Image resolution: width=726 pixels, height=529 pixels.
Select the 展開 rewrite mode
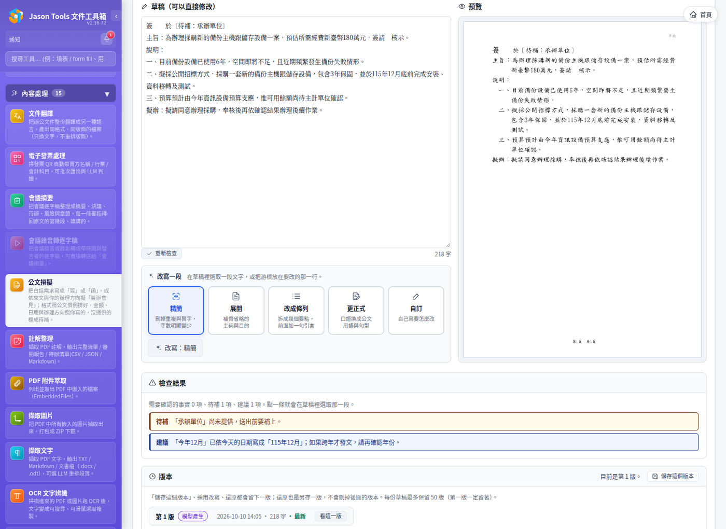(236, 311)
